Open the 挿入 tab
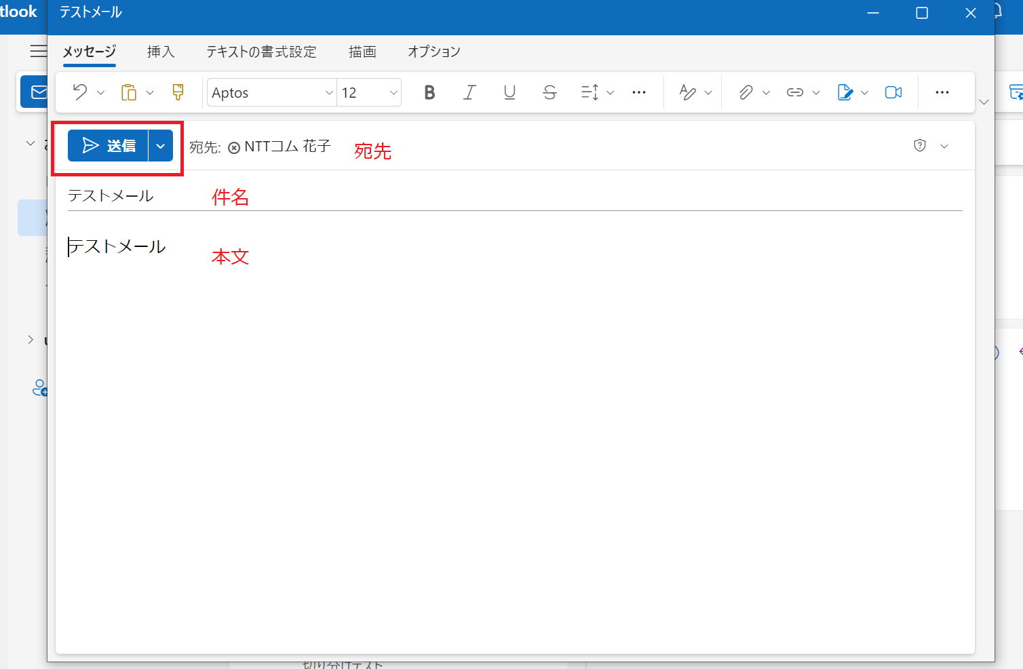The width and height of the screenshot is (1023, 669). [x=161, y=52]
